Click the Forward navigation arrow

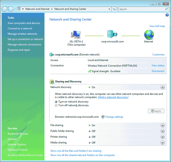(x=11, y=9)
